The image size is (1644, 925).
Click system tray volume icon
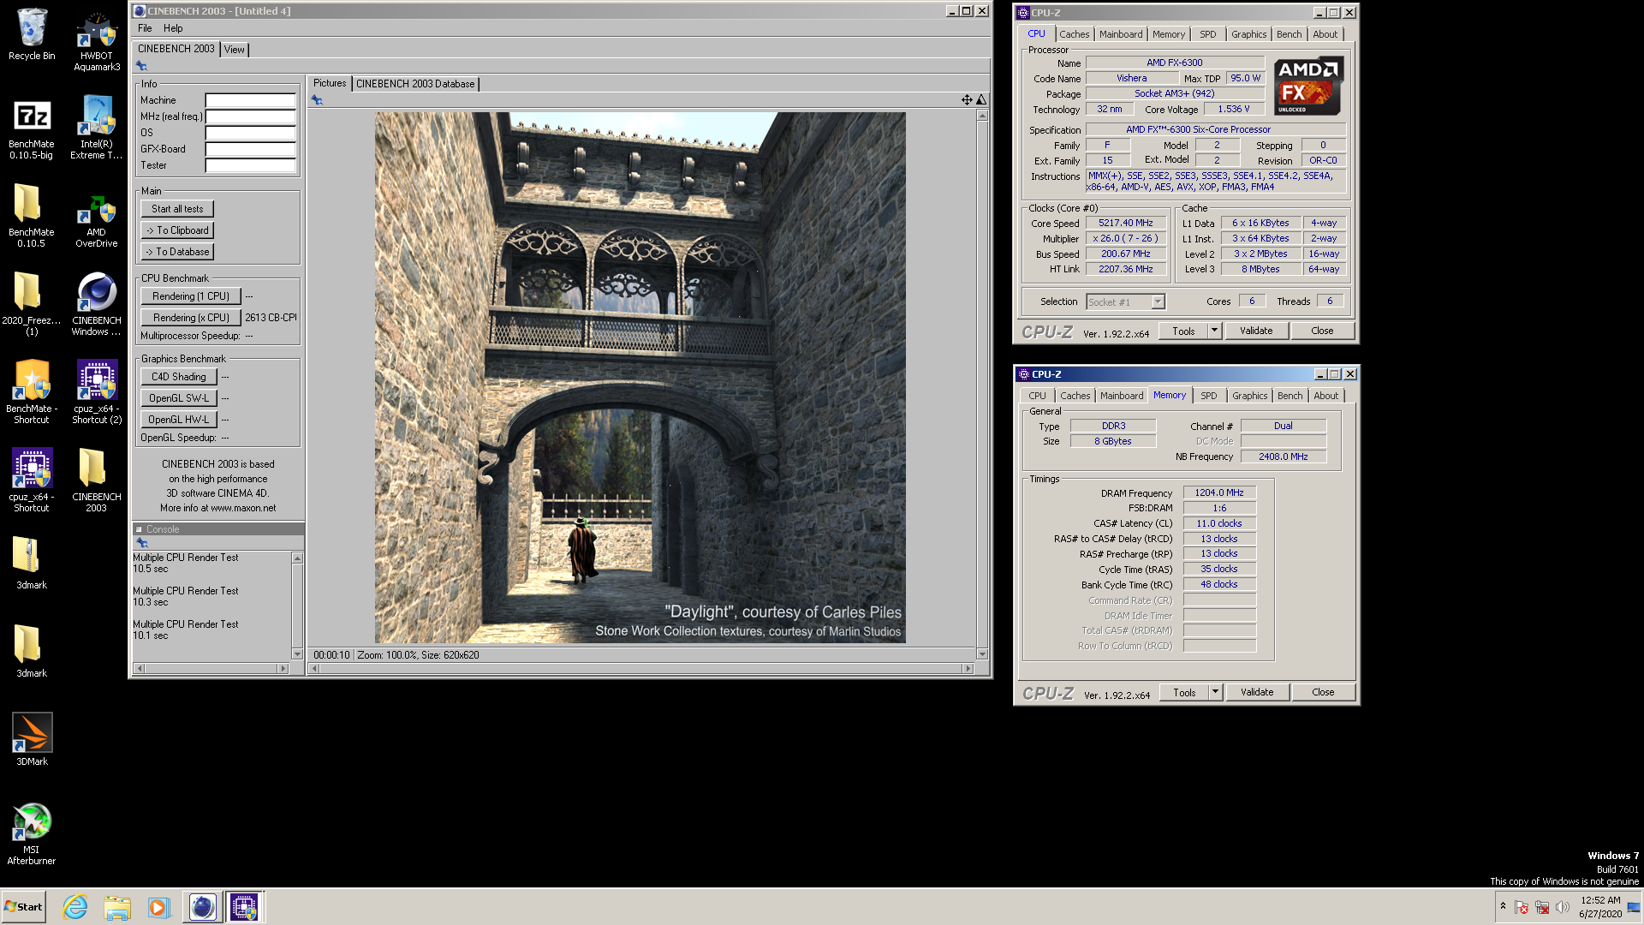pos(1563,907)
